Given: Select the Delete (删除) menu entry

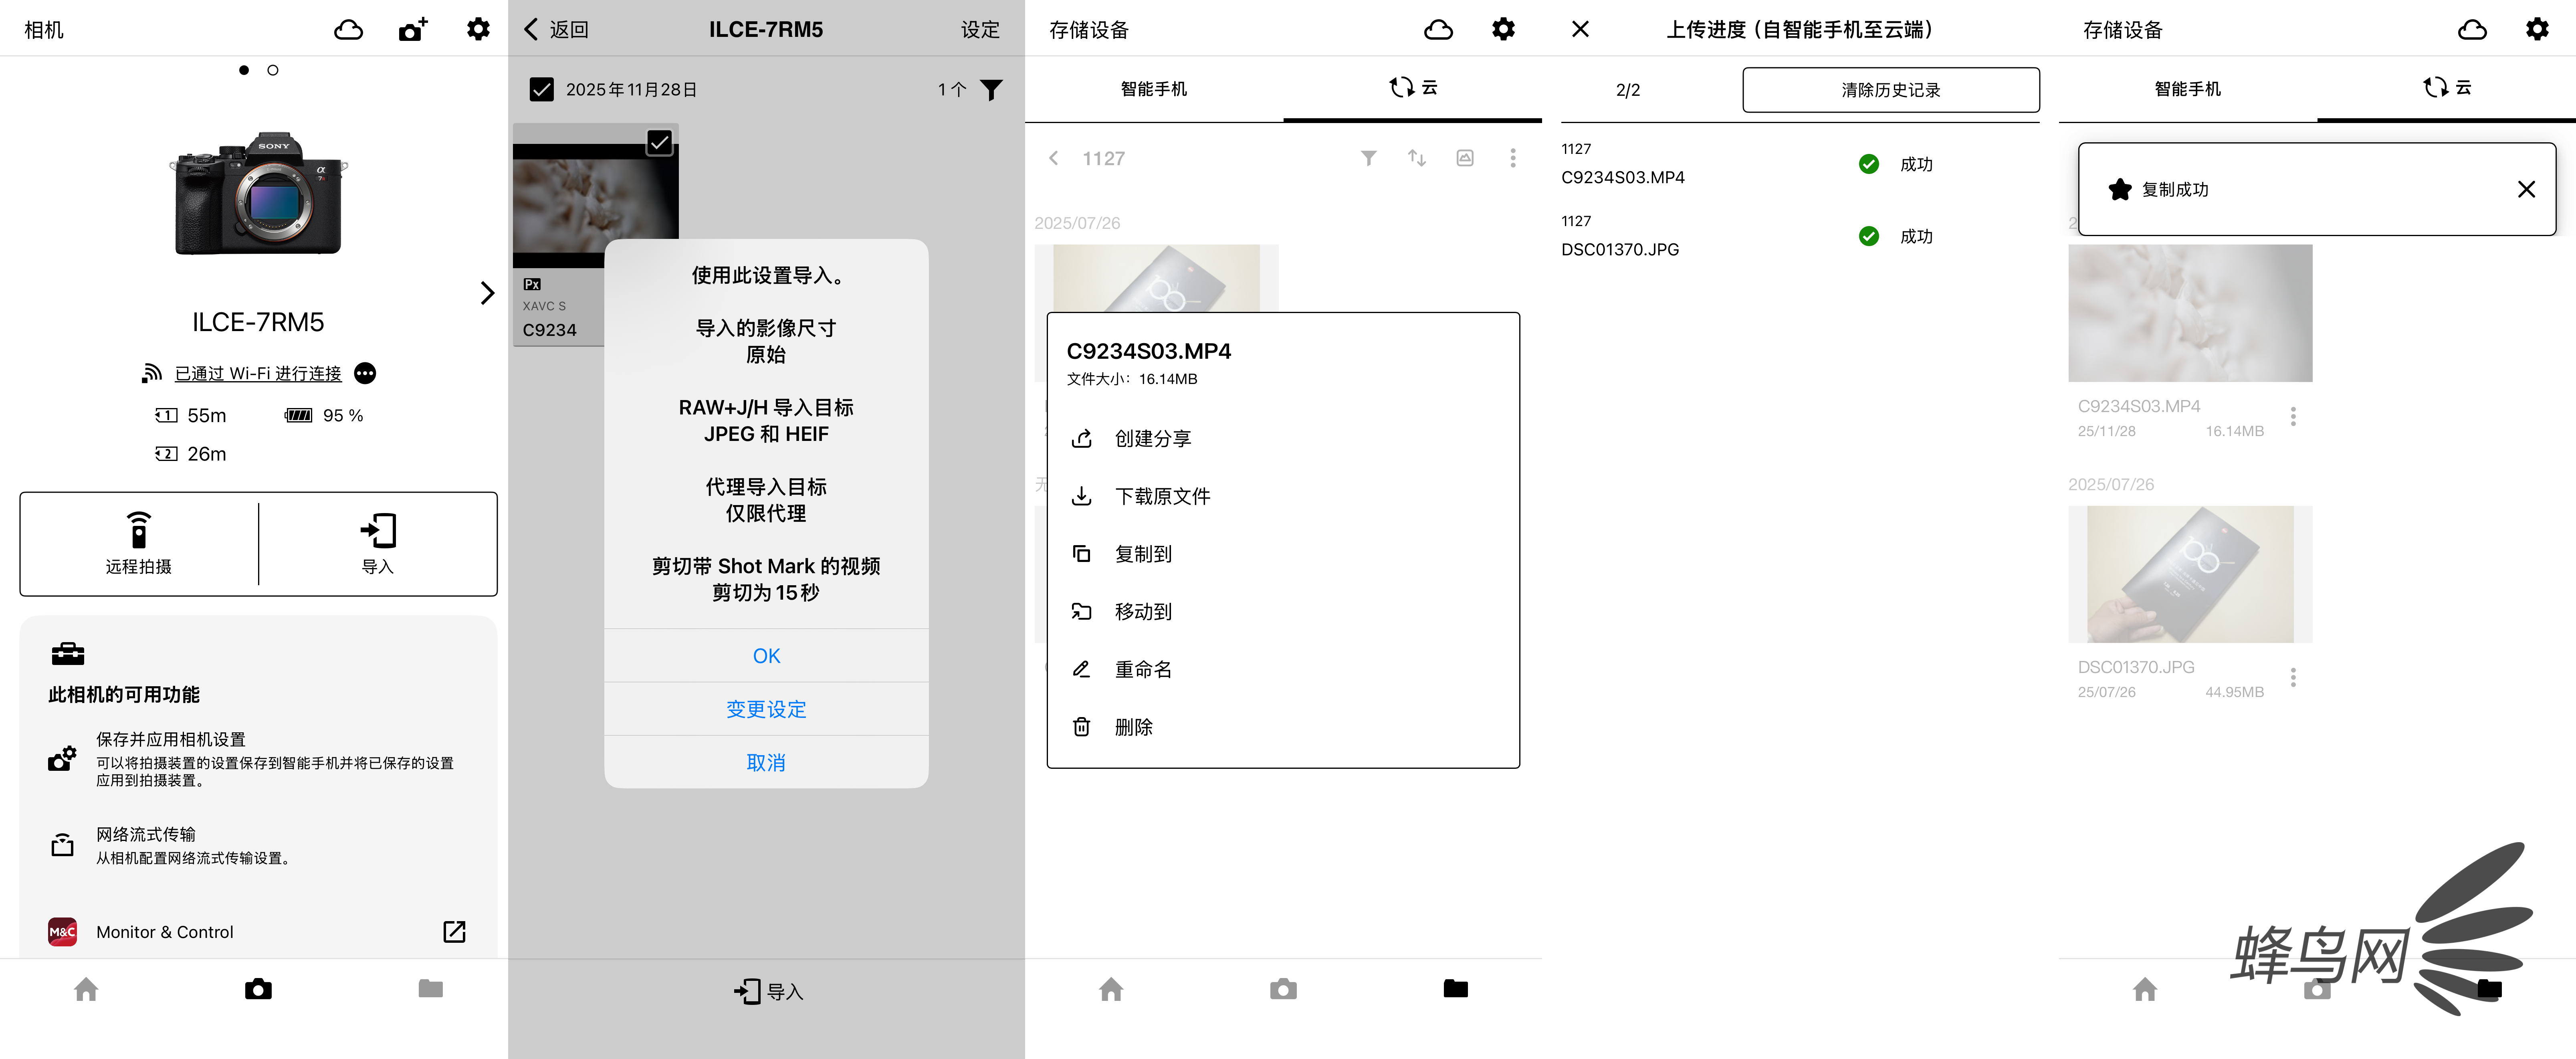Looking at the screenshot, I should pos(1133,727).
